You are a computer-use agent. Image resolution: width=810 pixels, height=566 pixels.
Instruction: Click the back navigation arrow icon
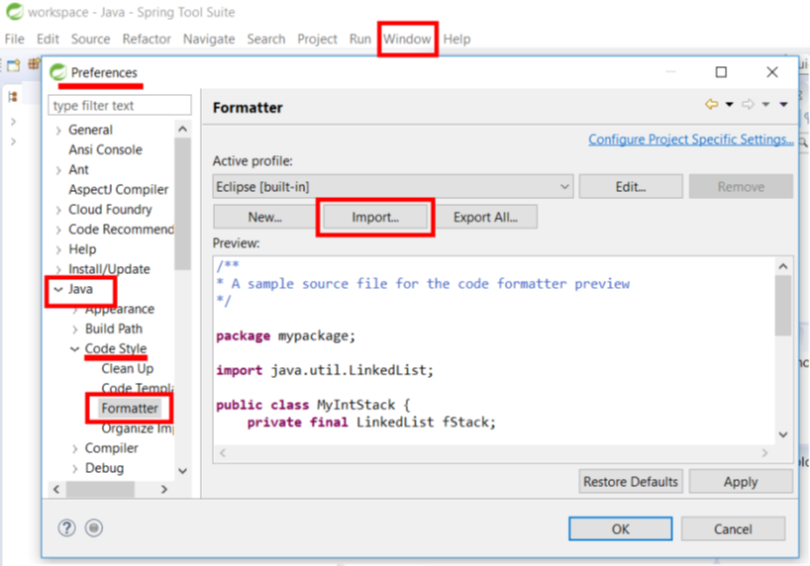pos(712,104)
